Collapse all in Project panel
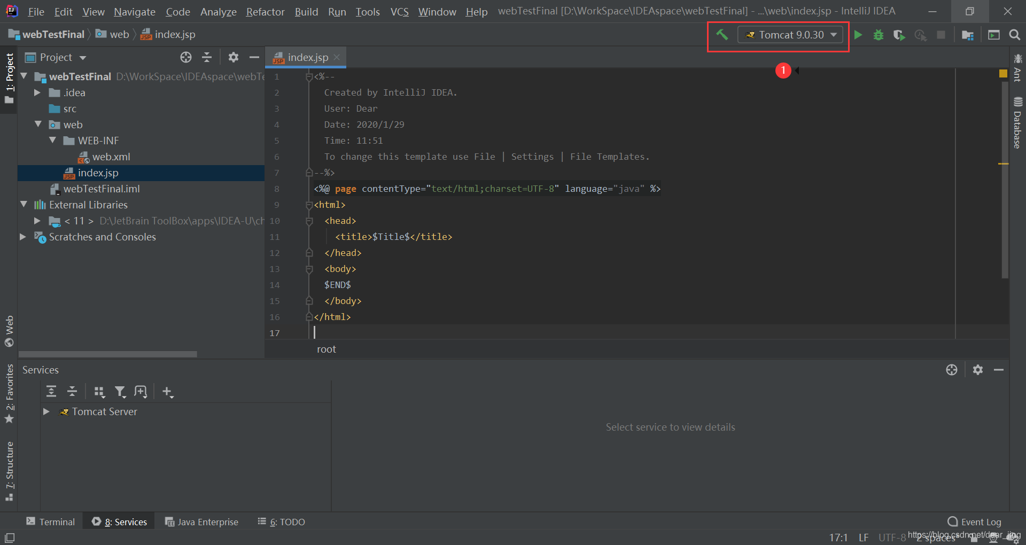Image resolution: width=1026 pixels, height=545 pixels. pyautogui.click(x=207, y=57)
